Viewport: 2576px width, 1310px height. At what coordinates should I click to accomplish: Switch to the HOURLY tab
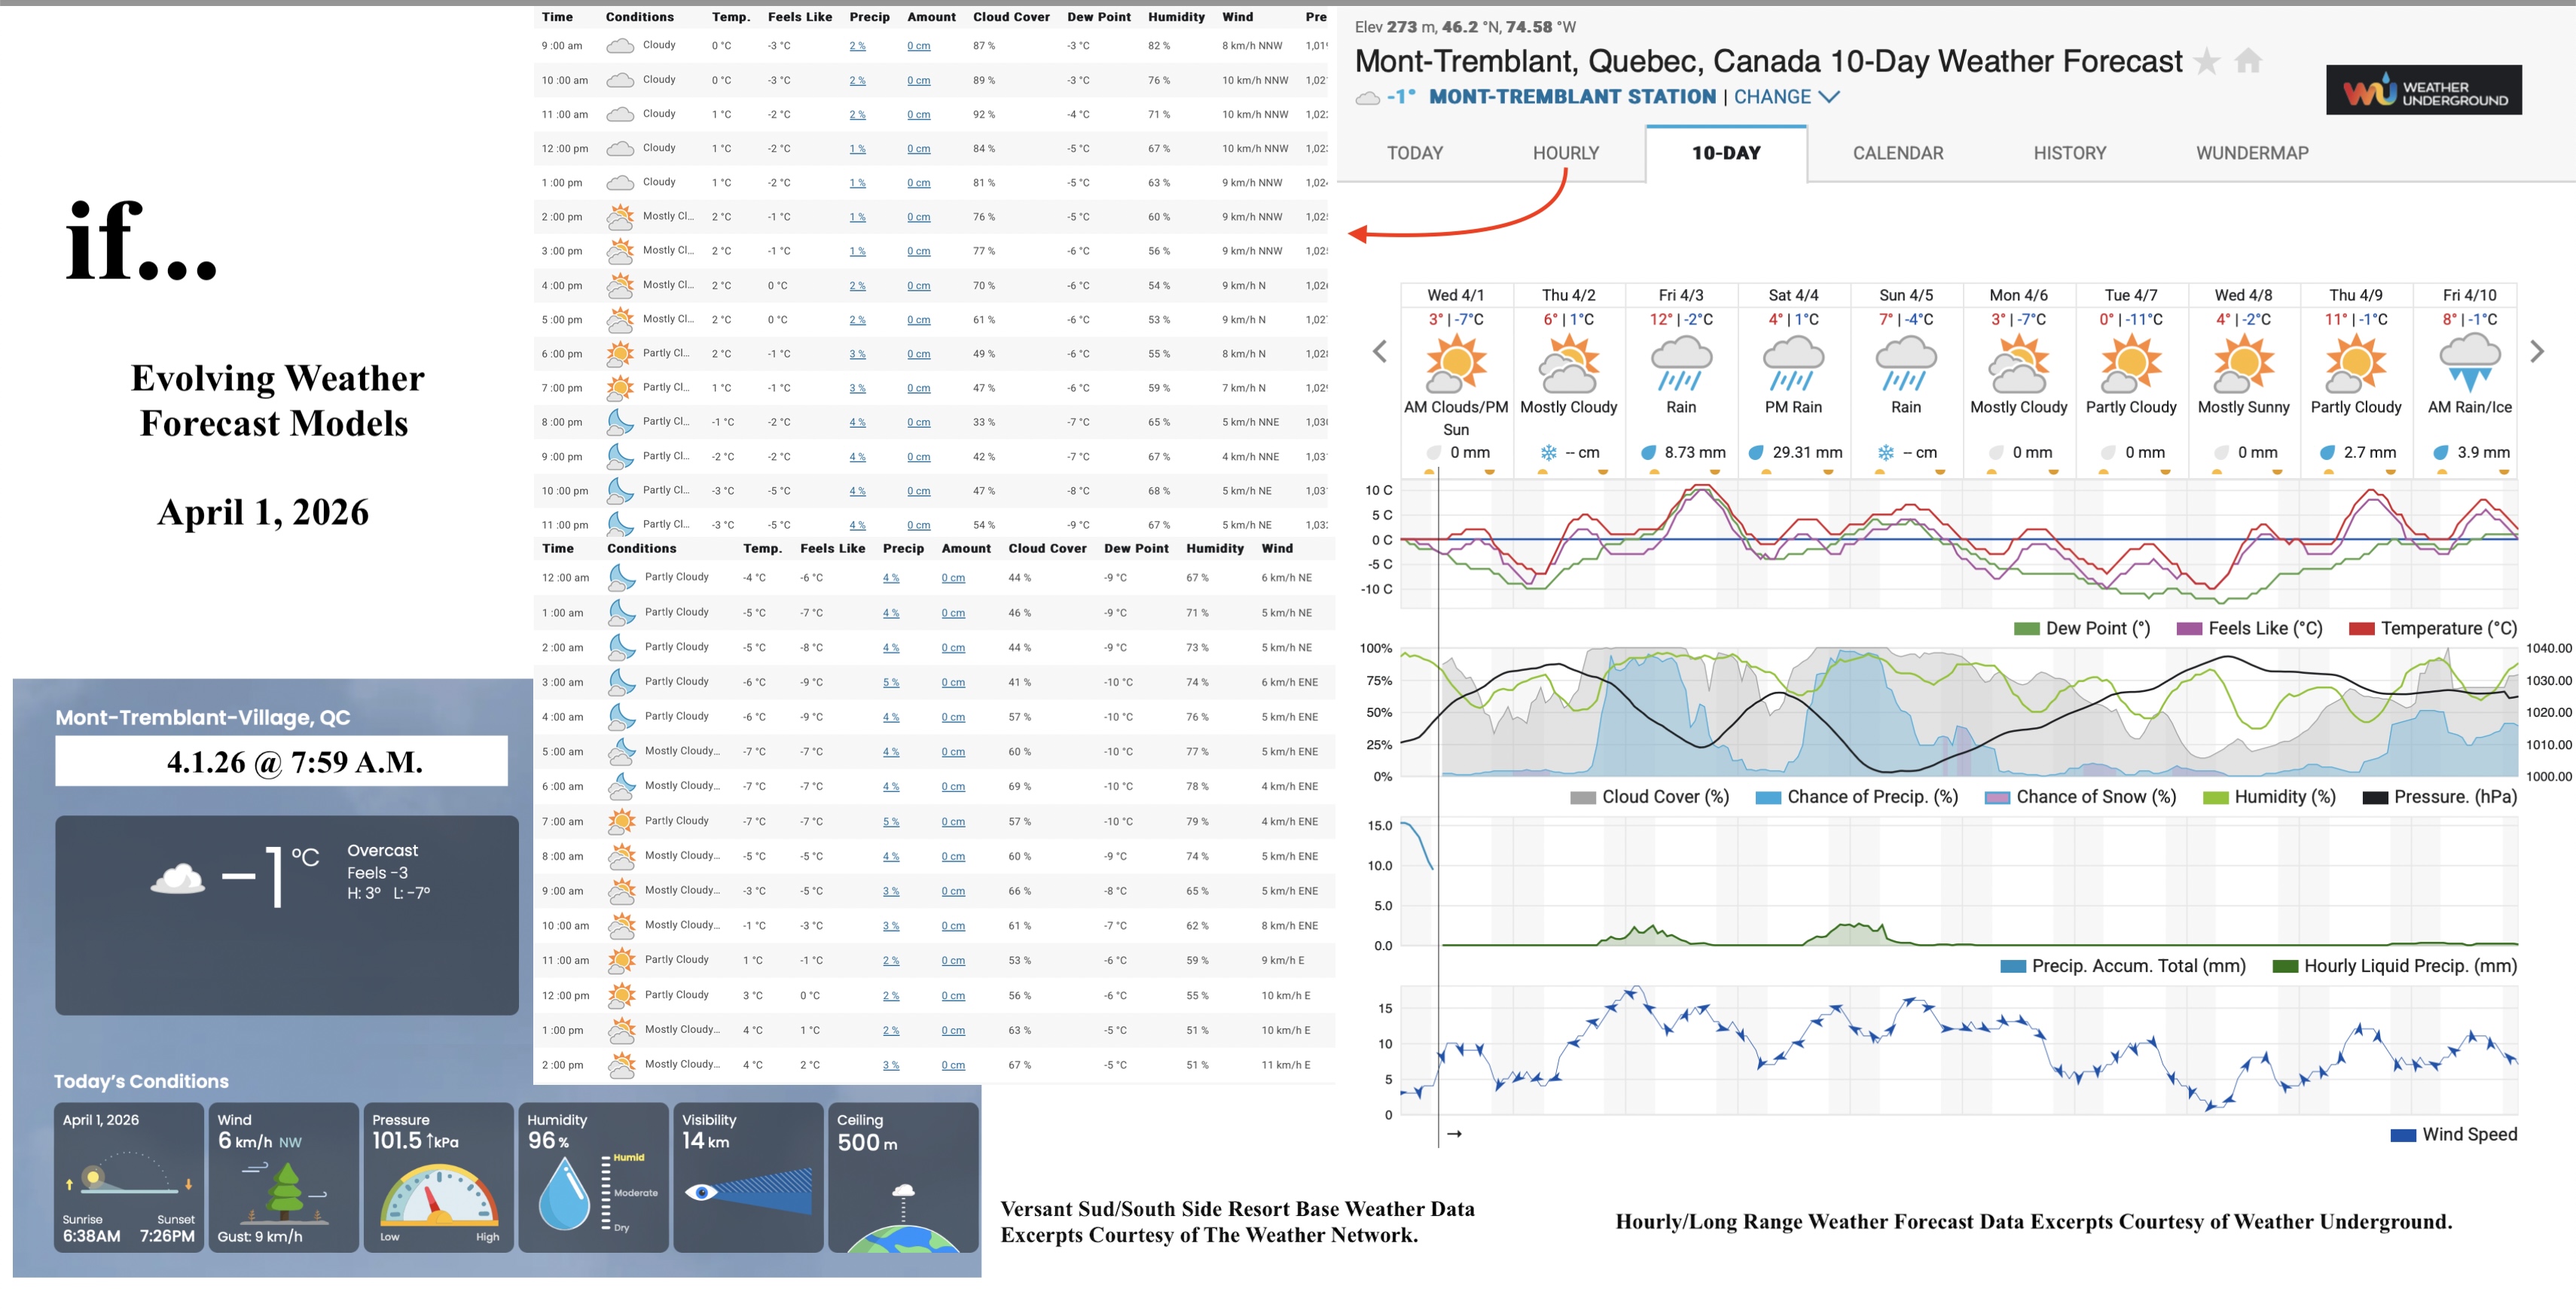pyautogui.click(x=1566, y=153)
